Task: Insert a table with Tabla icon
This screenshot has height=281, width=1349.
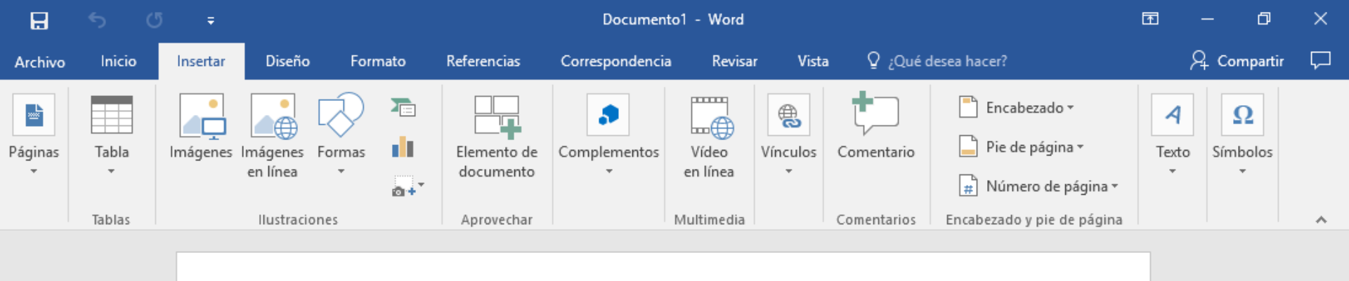Action: pyautogui.click(x=112, y=115)
